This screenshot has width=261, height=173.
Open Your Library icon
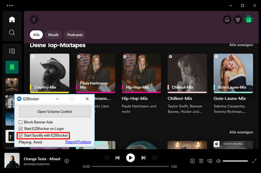(12, 51)
